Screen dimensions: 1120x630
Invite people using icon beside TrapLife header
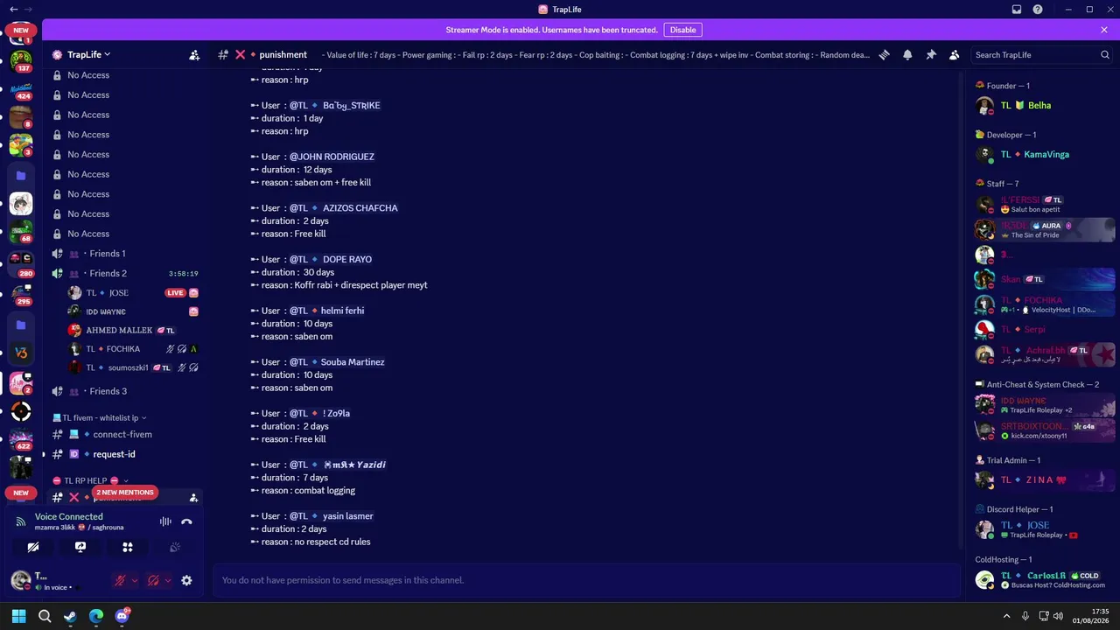click(x=194, y=54)
